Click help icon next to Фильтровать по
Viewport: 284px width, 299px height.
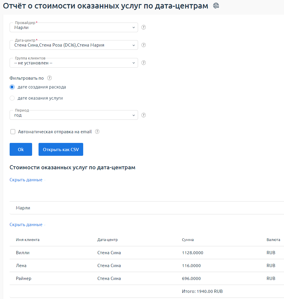pos(49,78)
